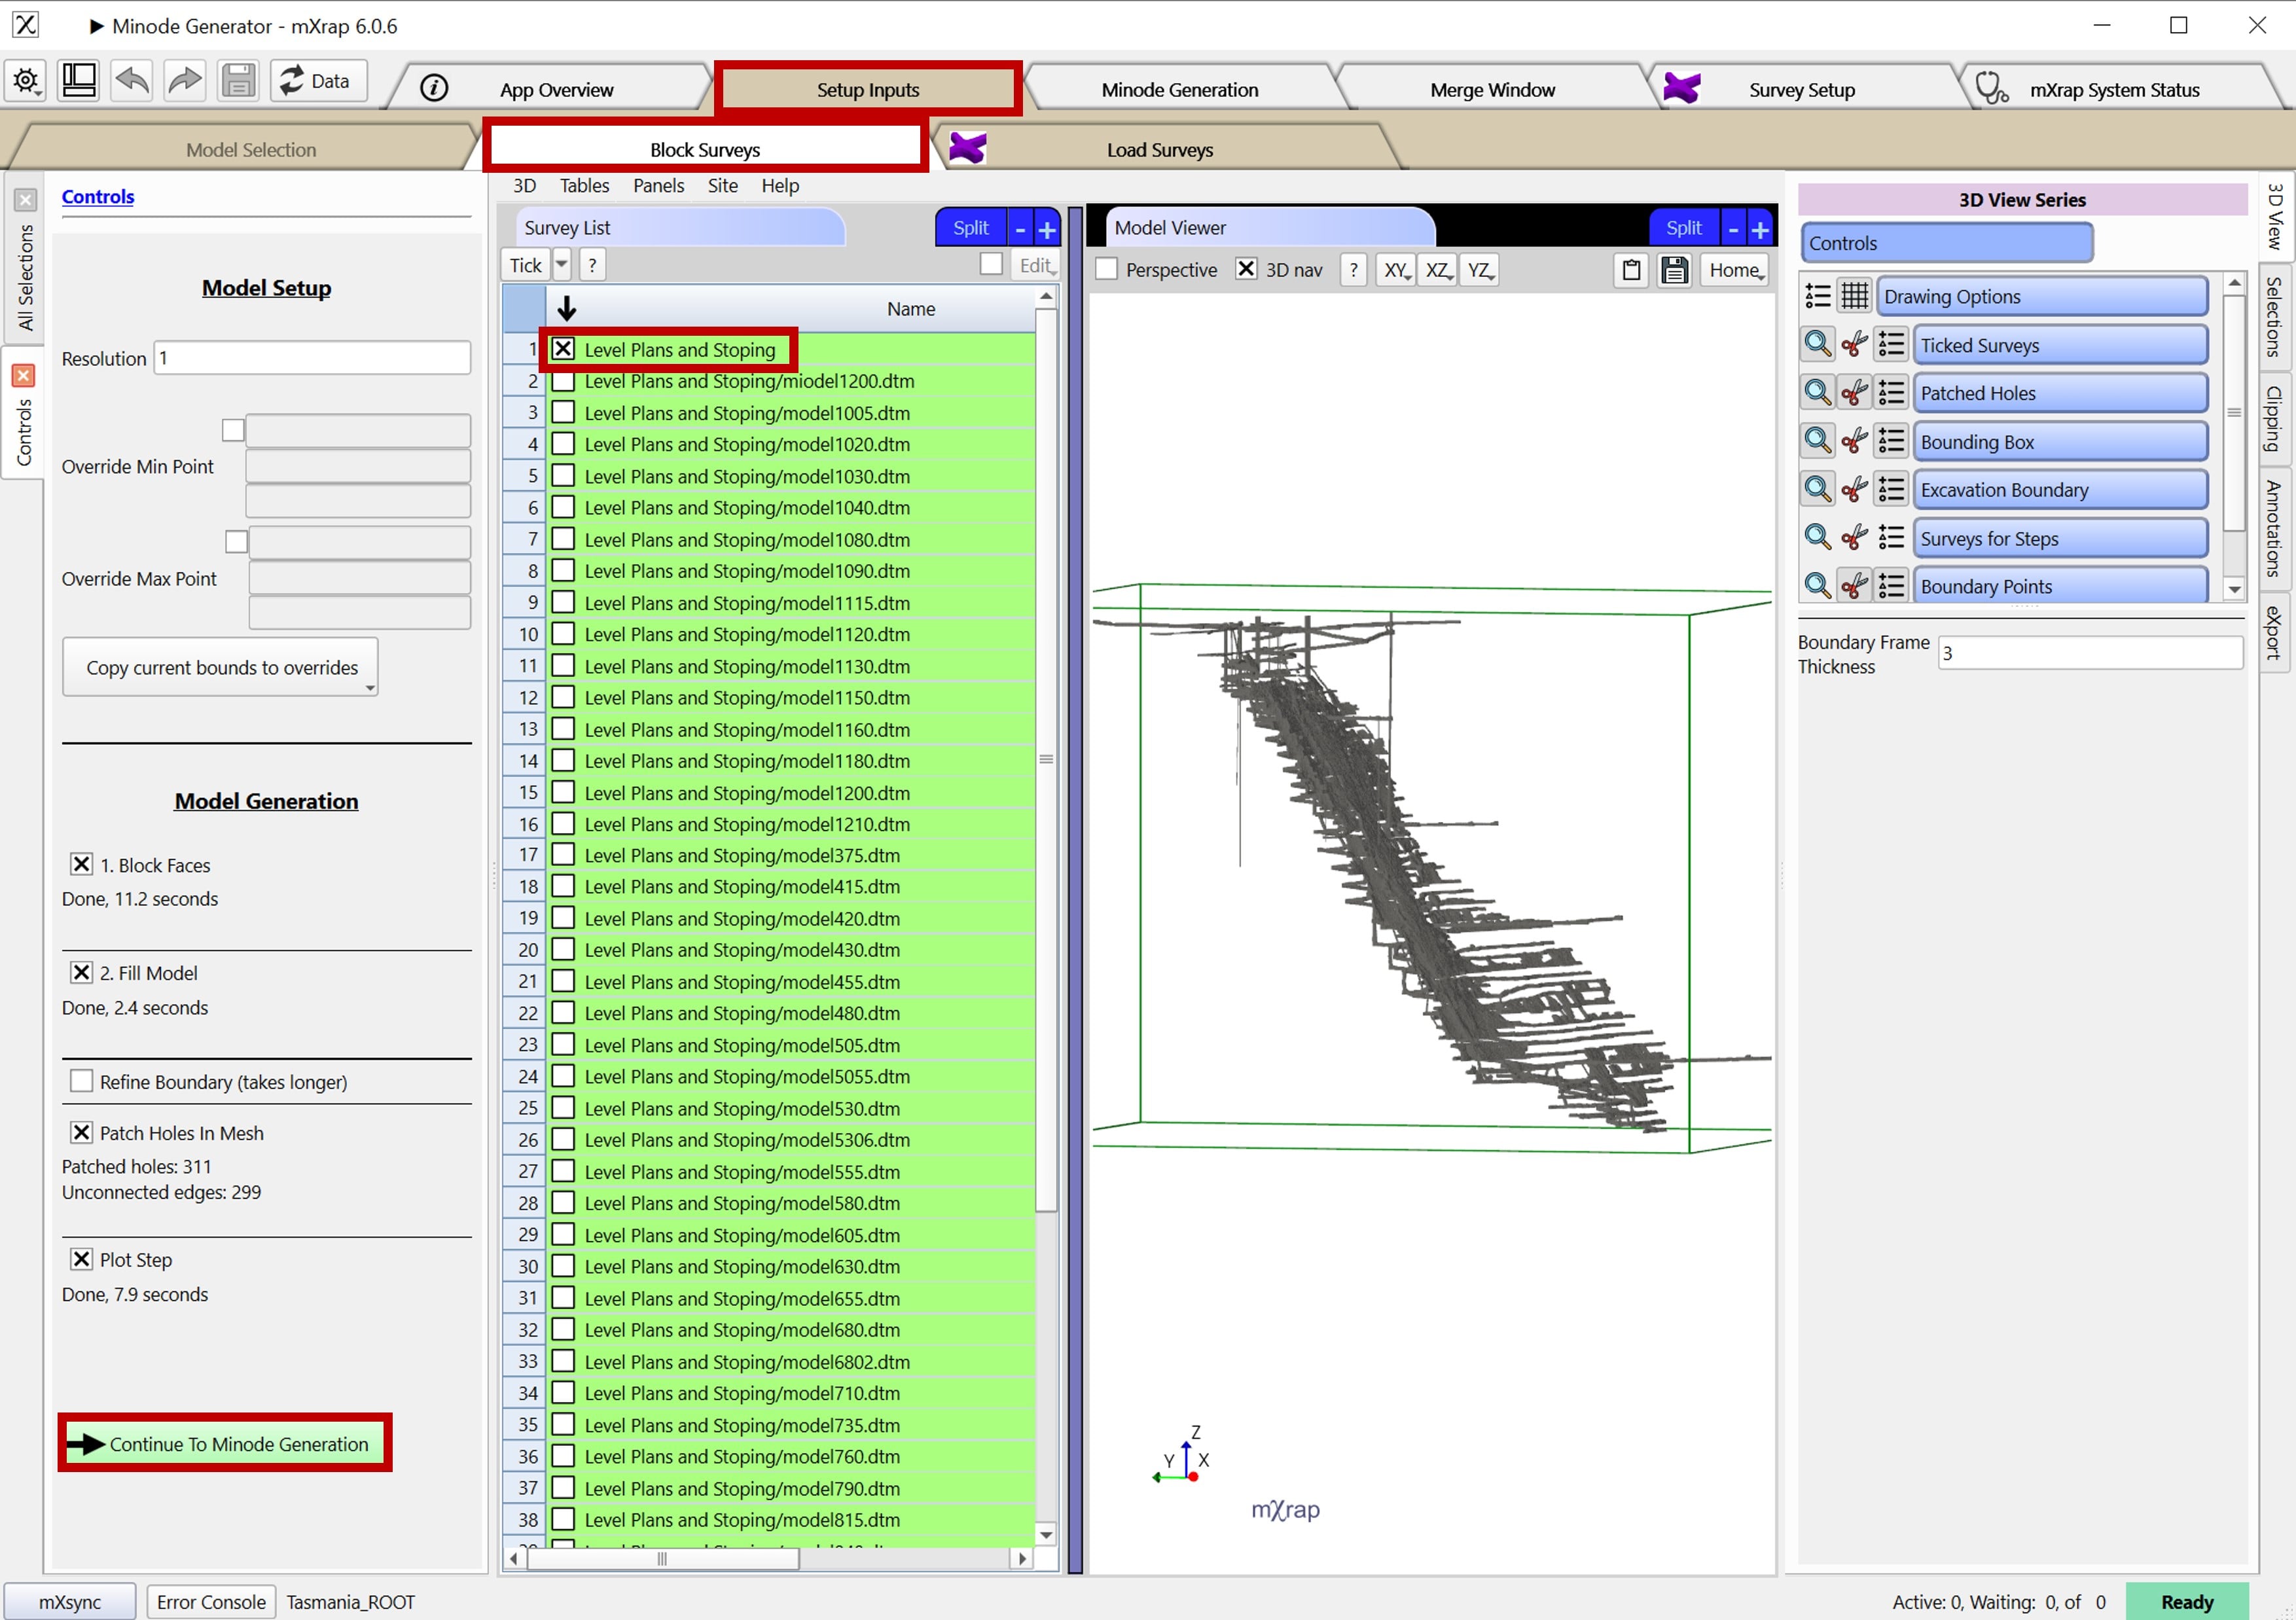Click the save disk icon in Model Viewer

click(x=1674, y=270)
